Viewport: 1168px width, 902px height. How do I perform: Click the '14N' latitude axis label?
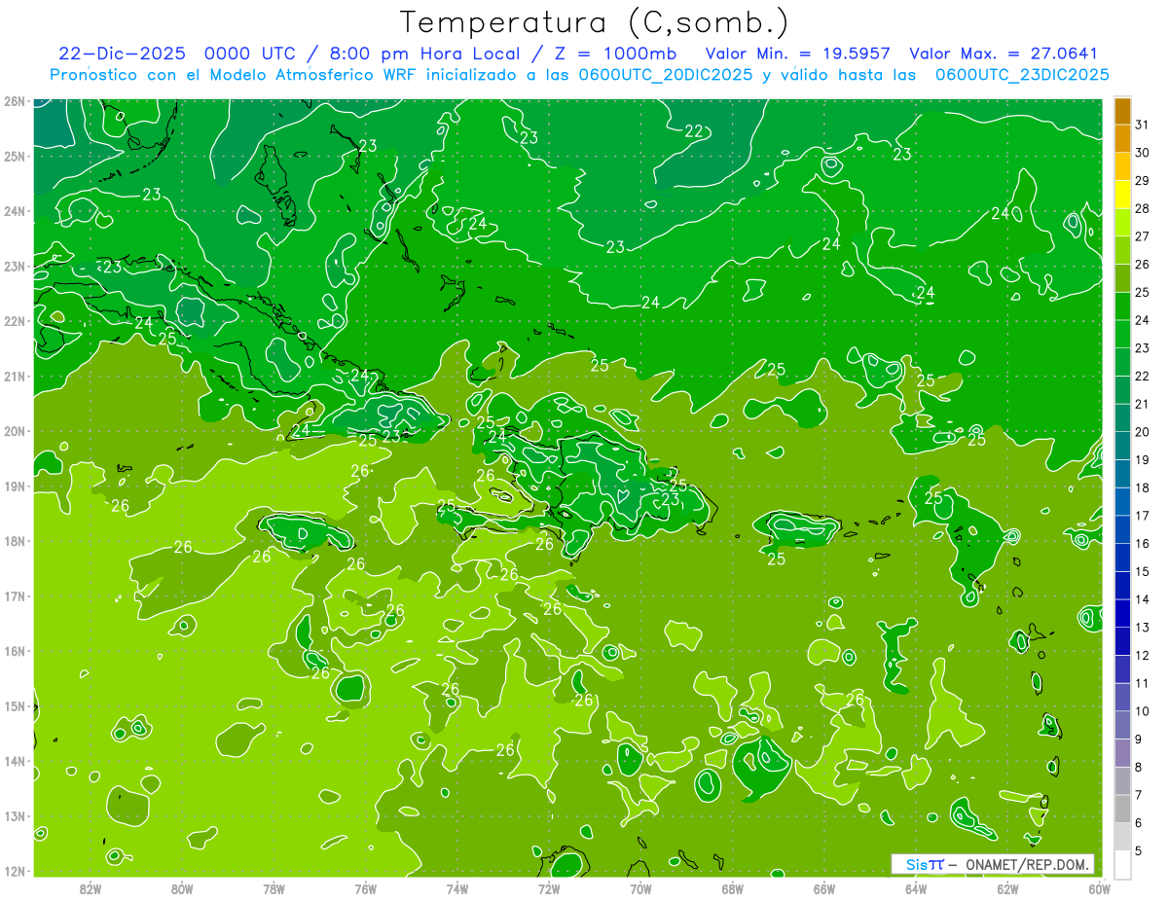pos(14,761)
